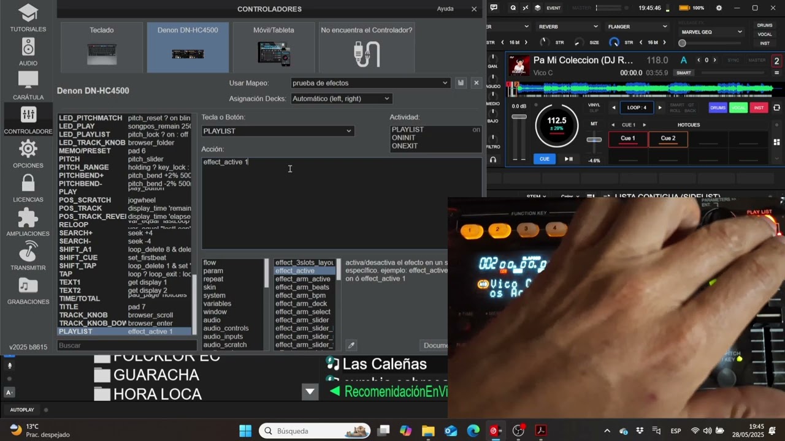Click the Cue 2 hotcue pad
This screenshot has height=441, width=785.
coord(668,140)
